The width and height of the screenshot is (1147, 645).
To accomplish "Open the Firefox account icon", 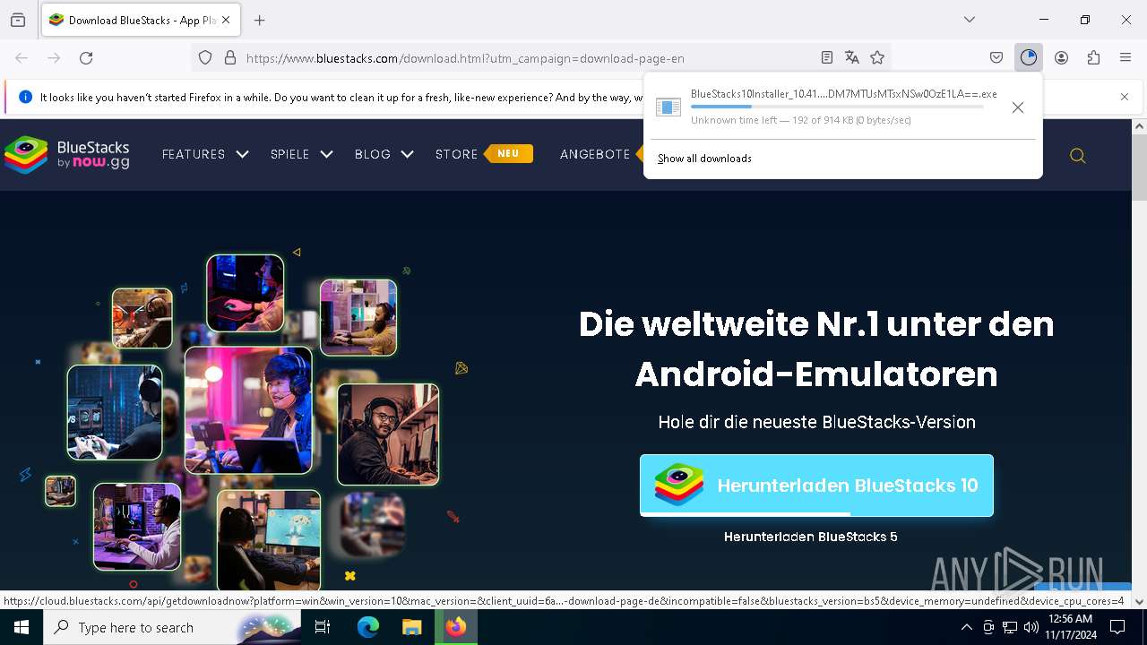I will [1061, 58].
